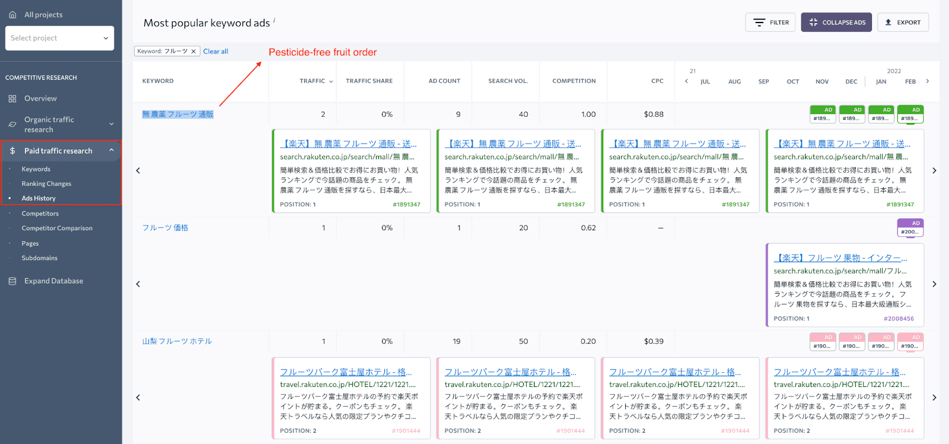This screenshot has height=444, width=949.
Task: Click CPC value $0.88
Action: pyautogui.click(x=654, y=115)
